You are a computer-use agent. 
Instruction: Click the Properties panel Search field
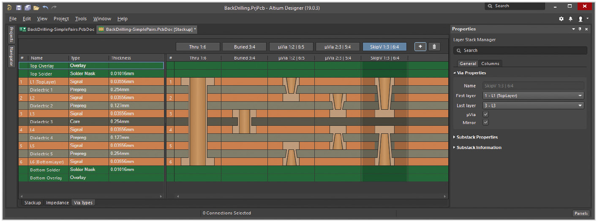coord(520,50)
